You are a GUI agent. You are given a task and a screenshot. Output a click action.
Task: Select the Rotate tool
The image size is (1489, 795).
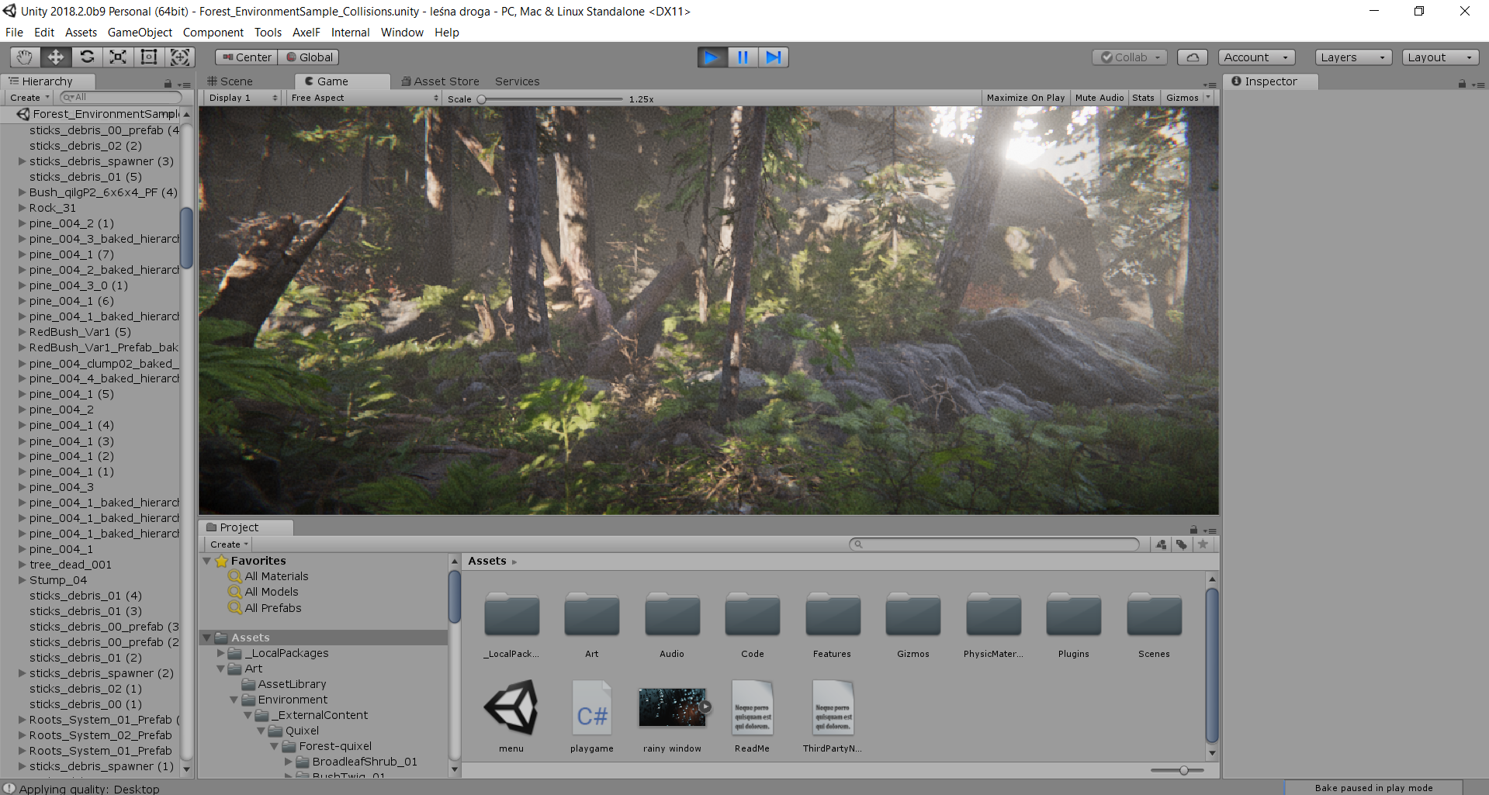pyautogui.click(x=87, y=57)
